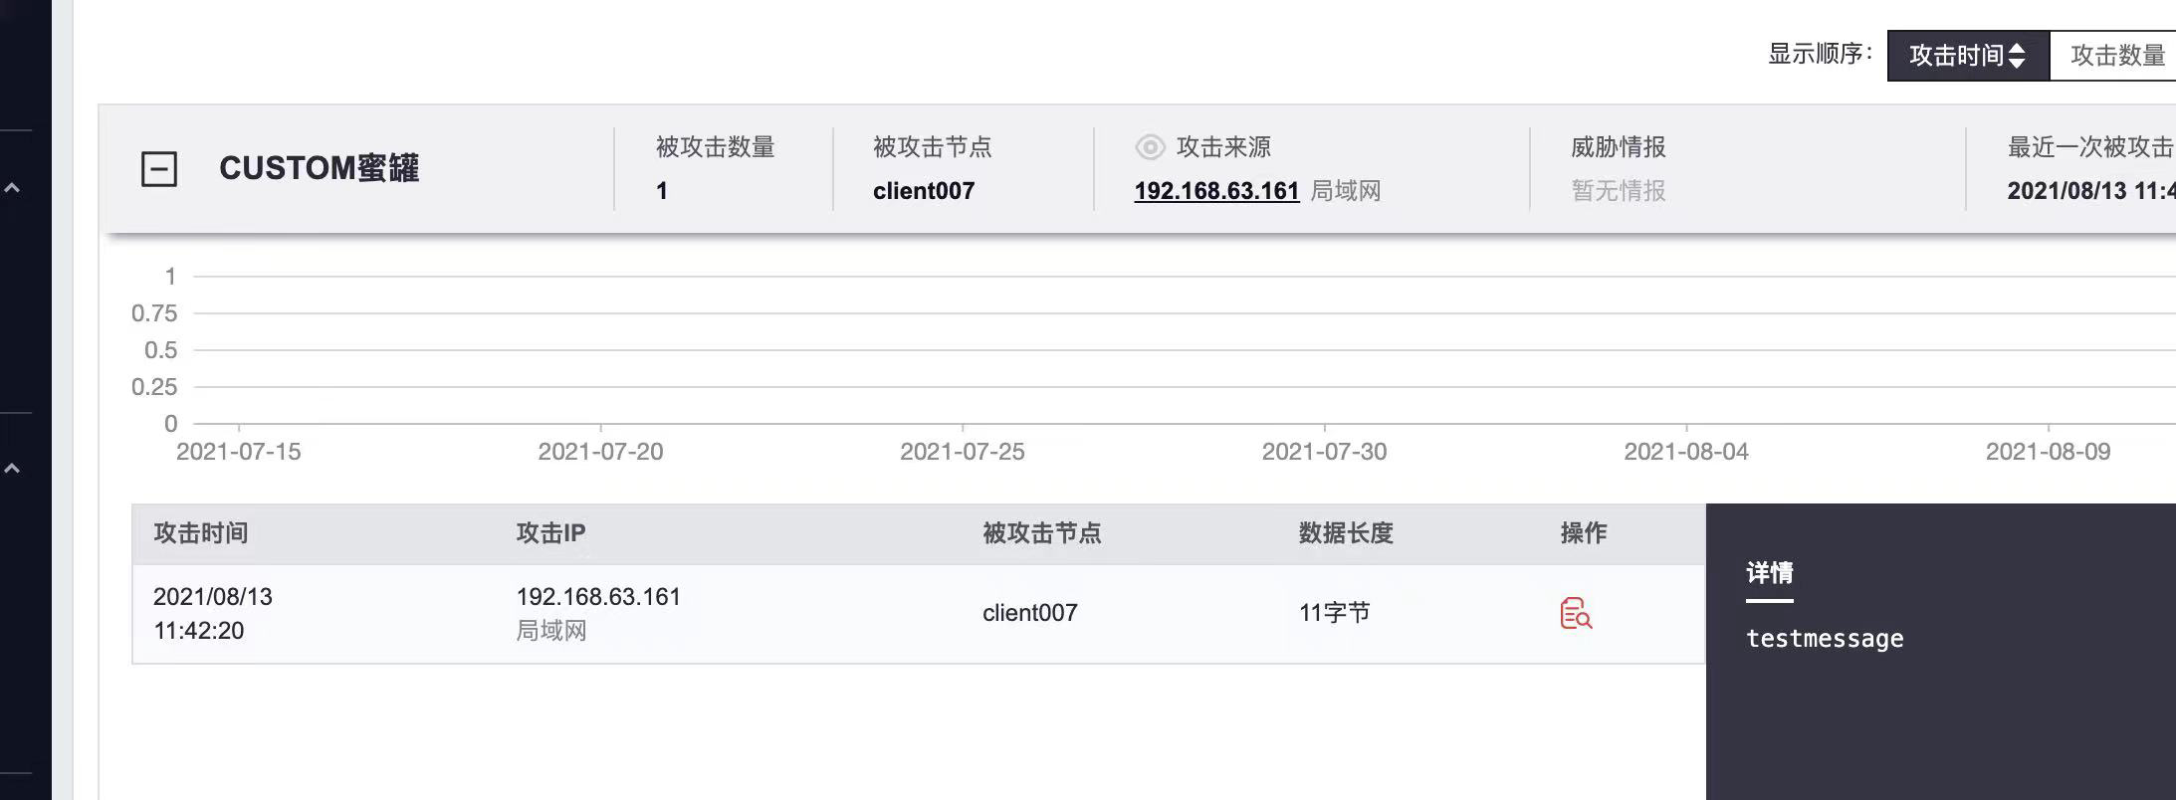Select the attack row timestamp 2021/08/13 11:42:20

[x=213, y=613]
